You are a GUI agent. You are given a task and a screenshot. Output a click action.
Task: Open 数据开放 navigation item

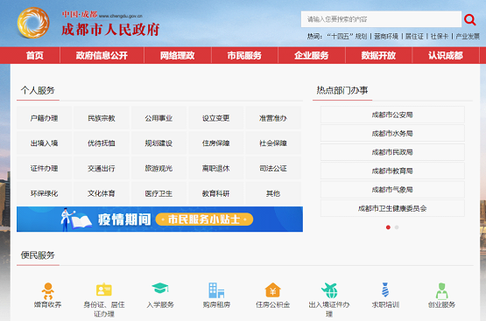[x=378, y=55]
